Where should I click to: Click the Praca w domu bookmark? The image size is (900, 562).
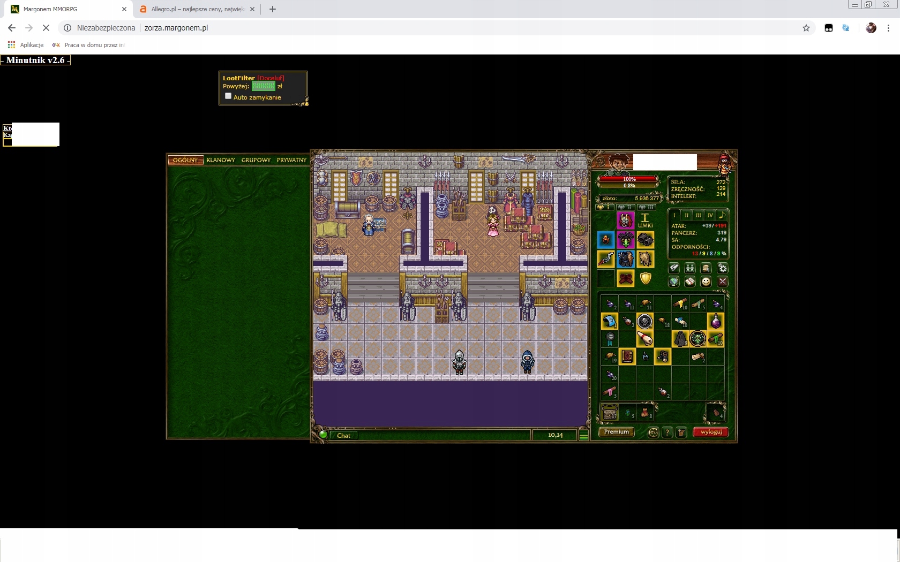[88, 45]
